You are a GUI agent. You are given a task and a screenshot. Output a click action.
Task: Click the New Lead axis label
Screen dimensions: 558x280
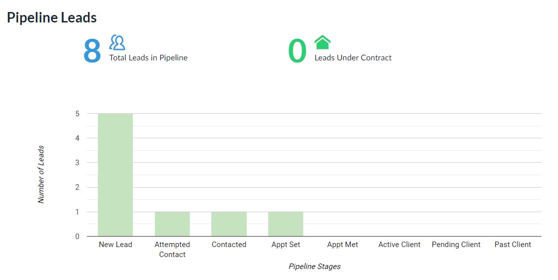click(115, 245)
